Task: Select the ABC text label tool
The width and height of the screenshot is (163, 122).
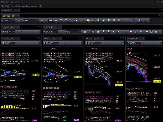Action: [x=134, y=20]
